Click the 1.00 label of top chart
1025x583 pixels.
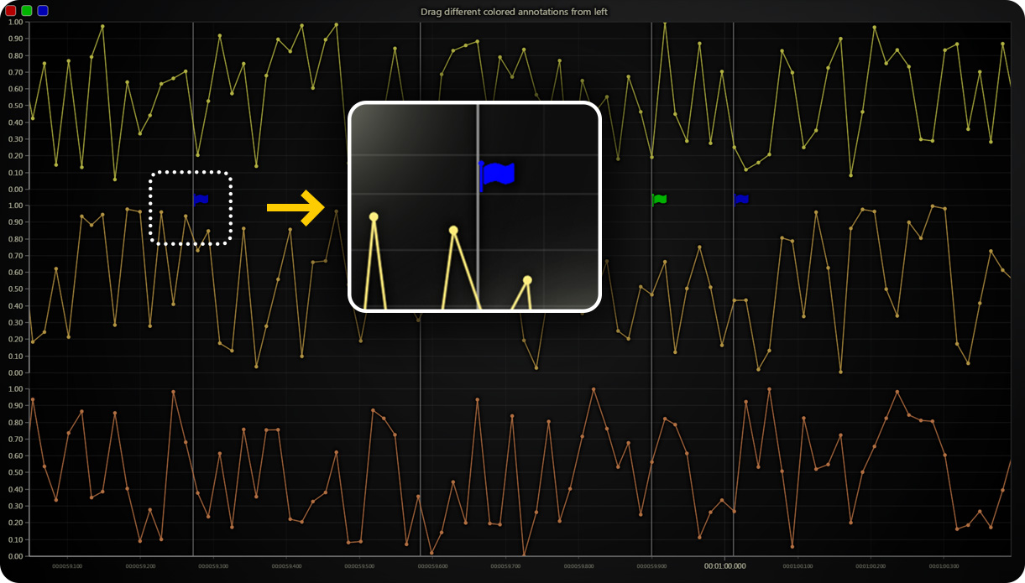pyautogui.click(x=15, y=22)
